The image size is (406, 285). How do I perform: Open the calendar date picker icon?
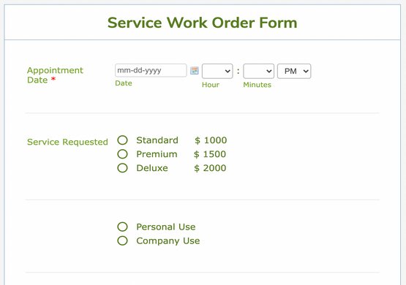(194, 70)
